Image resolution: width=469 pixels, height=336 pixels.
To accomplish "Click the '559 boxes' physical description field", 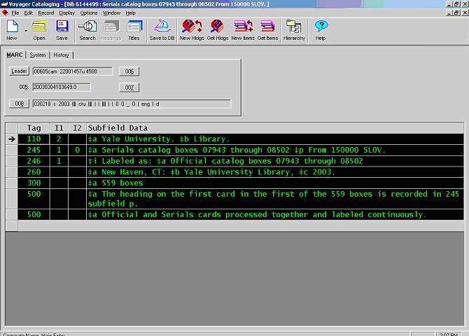I will tap(275, 183).
